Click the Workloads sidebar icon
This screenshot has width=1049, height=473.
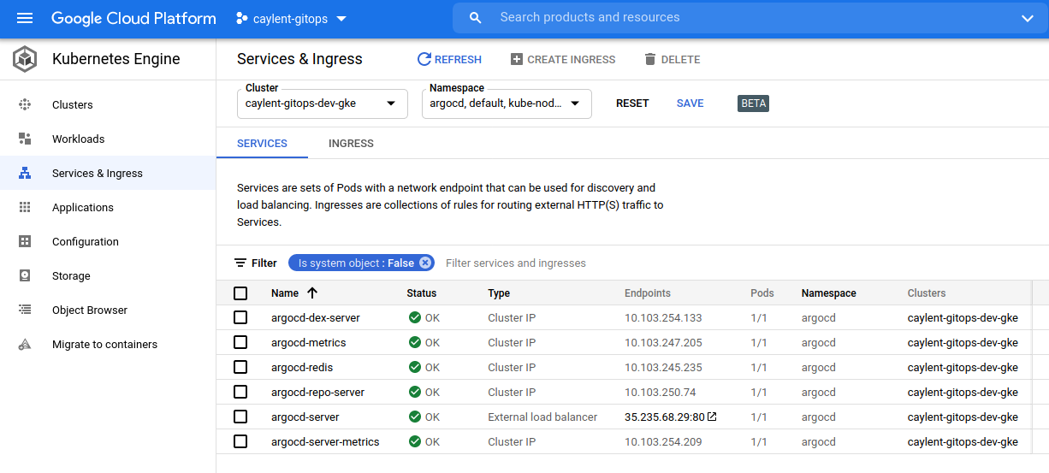pos(25,139)
